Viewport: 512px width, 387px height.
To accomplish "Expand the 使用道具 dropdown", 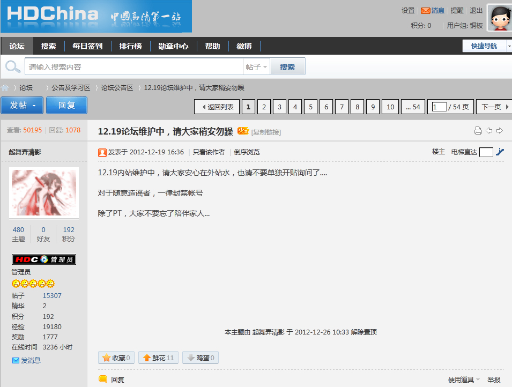I will pos(461,379).
